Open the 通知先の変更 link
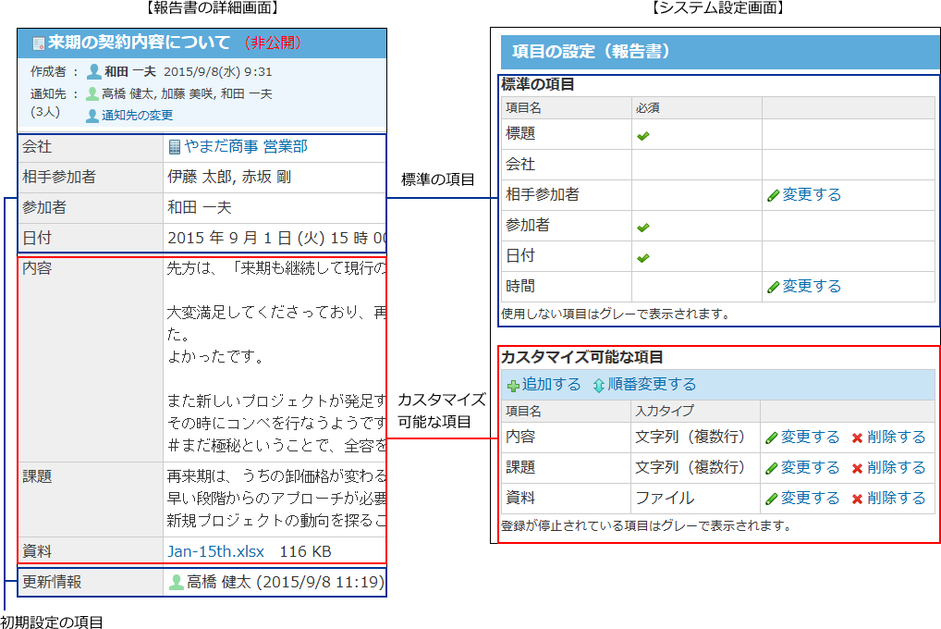The height and width of the screenshot is (629, 941). click(x=137, y=116)
